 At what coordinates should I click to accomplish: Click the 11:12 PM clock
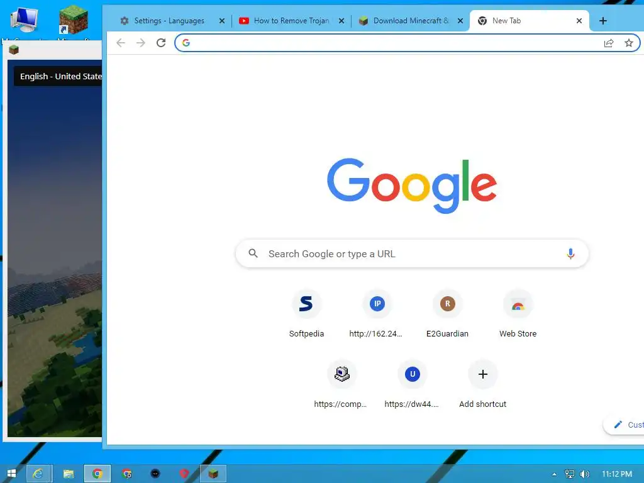(617, 474)
